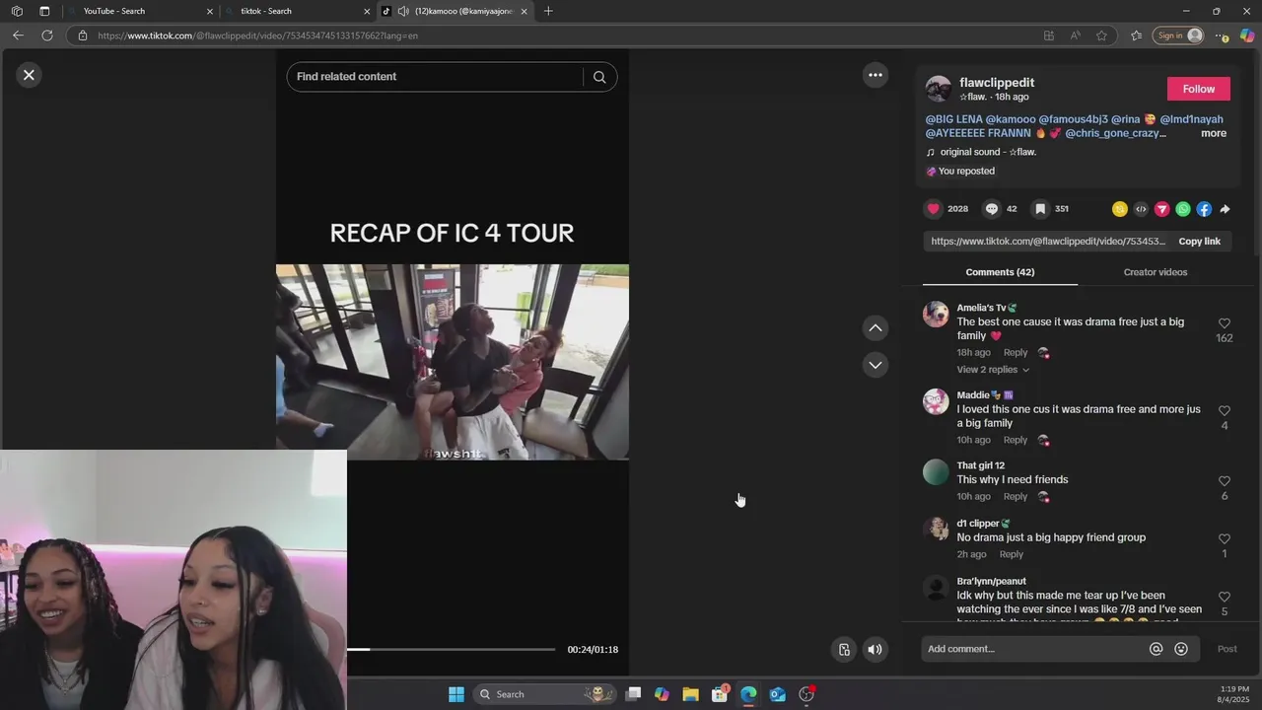This screenshot has width=1262, height=710.
Task: Open the @BIG LENA mention
Action: 953,119
